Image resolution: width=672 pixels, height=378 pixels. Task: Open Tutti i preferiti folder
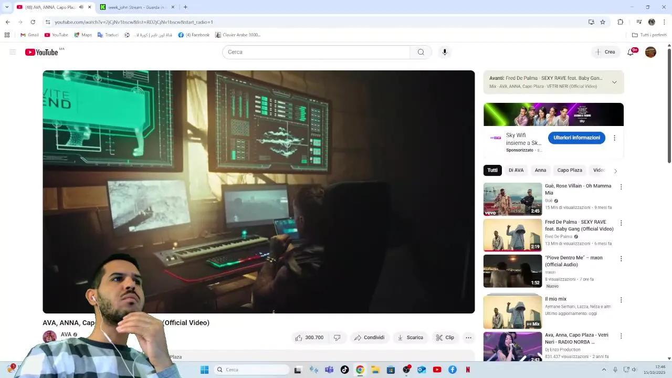click(x=649, y=35)
